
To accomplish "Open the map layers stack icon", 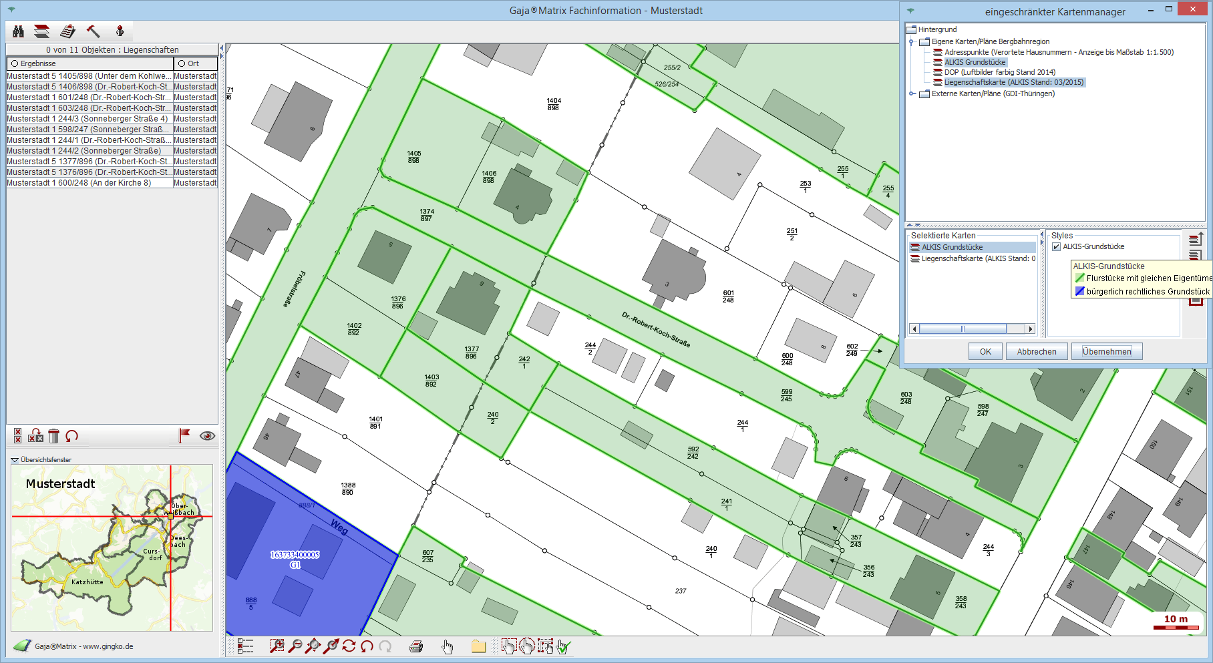I will [x=42, y=31].
